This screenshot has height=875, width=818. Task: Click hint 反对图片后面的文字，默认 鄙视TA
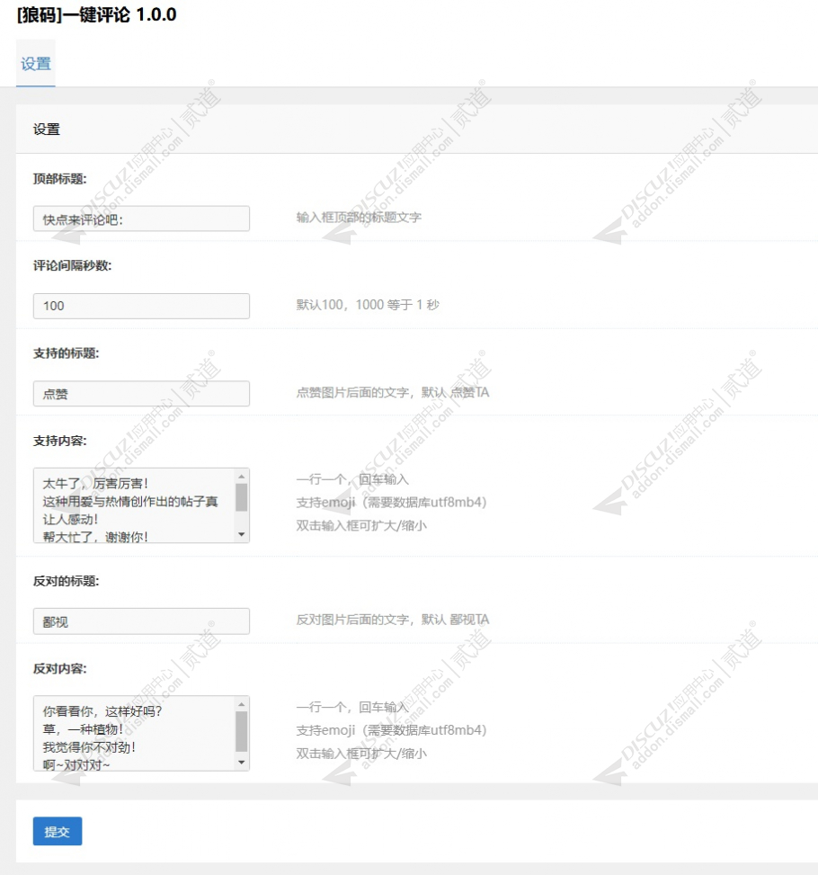point(393,620)
